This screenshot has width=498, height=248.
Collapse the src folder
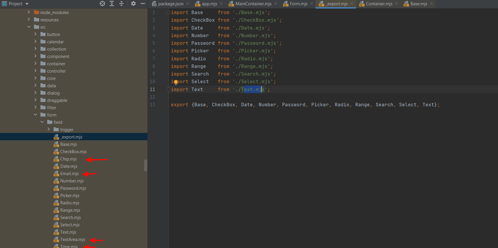click(x=29, y=27)
